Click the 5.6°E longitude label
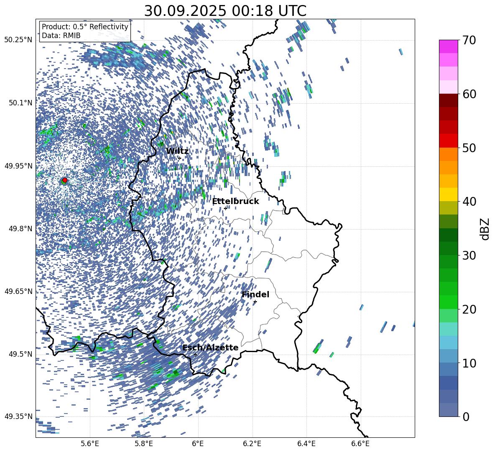This screenshot has width=495, height=452. [x=90, y=444]
